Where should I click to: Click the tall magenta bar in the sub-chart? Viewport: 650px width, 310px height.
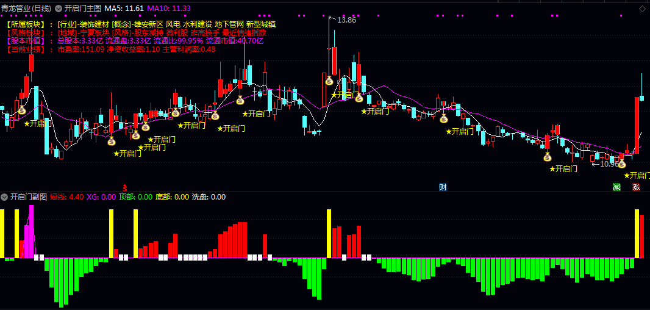click(x=32, y=231)
